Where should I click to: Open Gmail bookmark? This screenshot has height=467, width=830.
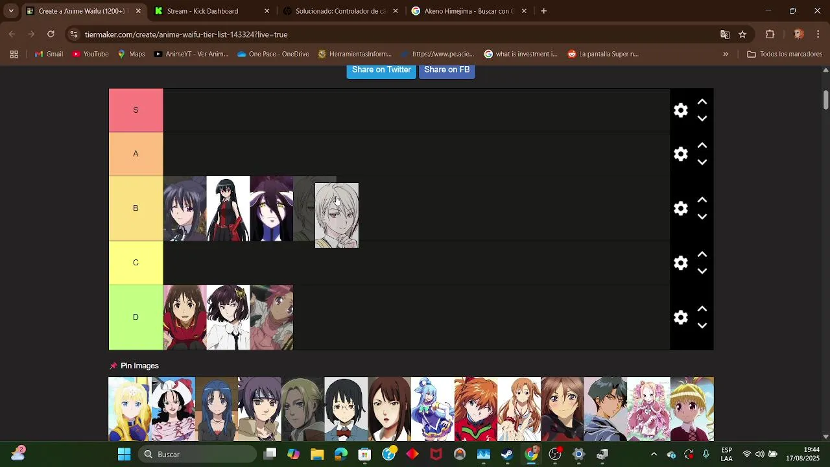coord(49,54)
